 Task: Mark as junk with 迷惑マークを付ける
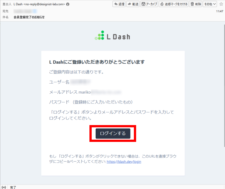coord(174,4)
